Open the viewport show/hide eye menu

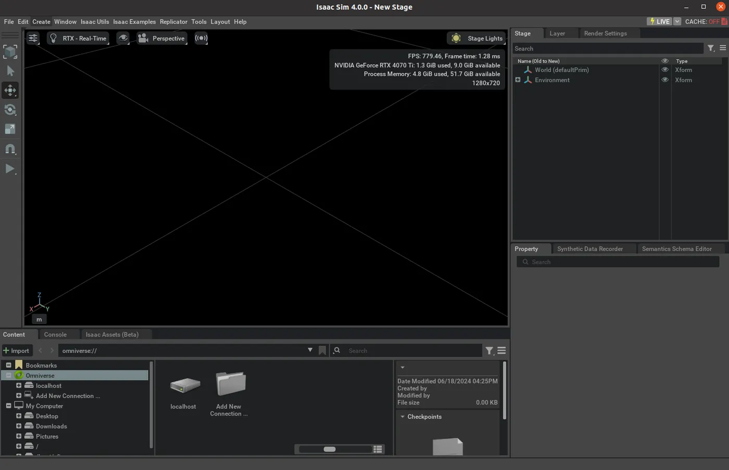coord(123,38)
